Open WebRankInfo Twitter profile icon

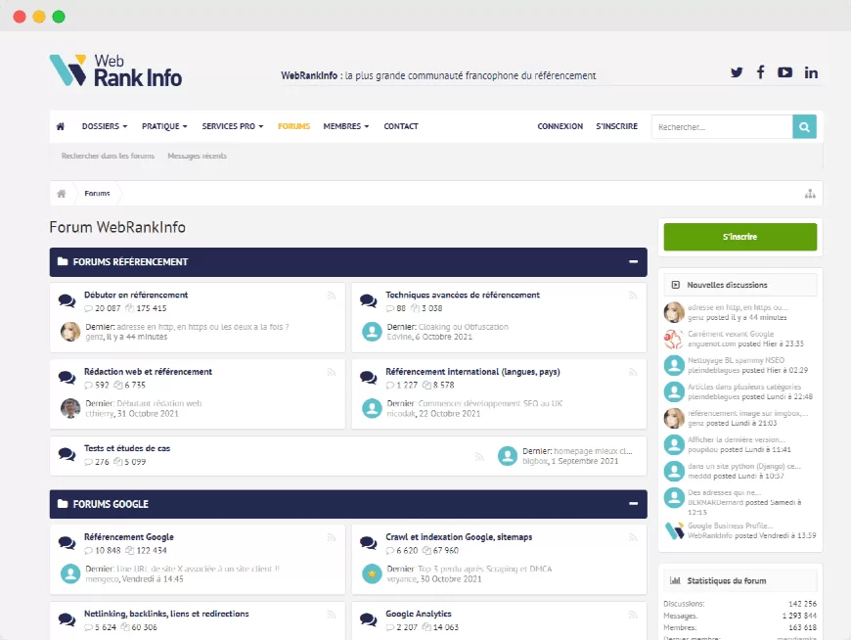click(x=737, y=72)
